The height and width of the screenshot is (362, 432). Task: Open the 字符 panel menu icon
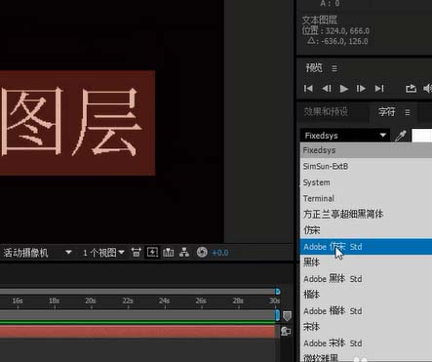[408, 112]
